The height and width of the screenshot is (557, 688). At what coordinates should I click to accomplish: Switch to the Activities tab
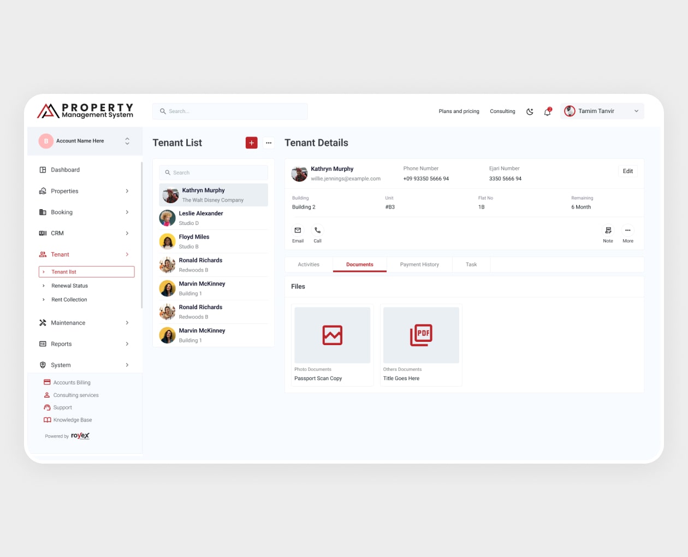click(309, 264)
